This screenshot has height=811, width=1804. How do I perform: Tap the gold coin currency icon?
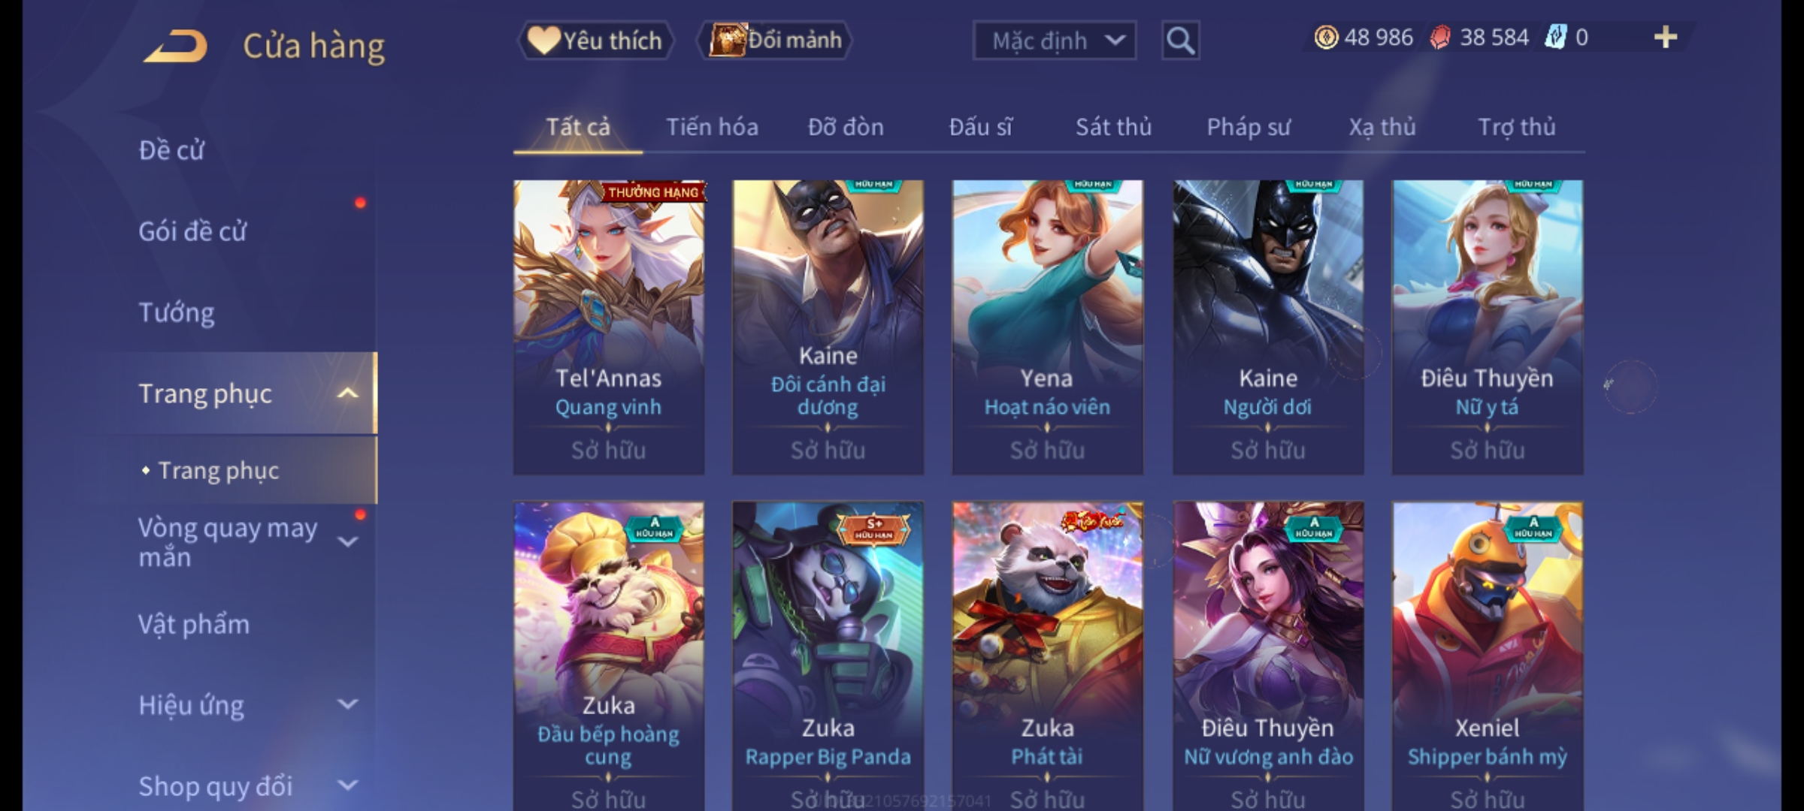click(1326, 37)
